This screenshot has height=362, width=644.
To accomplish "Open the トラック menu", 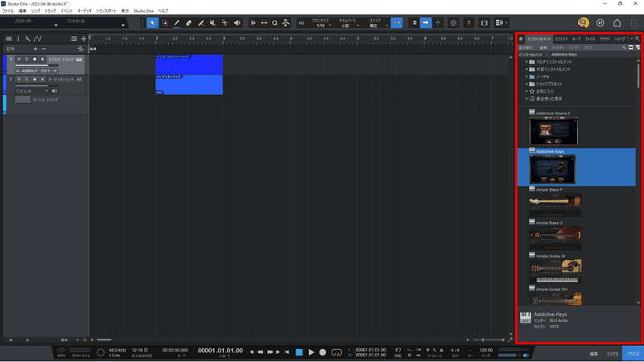I will [50, 11].
